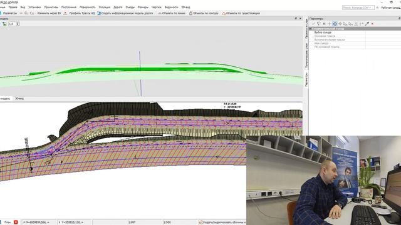
Task: Open the 3D-вид menu
Action: tap(185, 7)
